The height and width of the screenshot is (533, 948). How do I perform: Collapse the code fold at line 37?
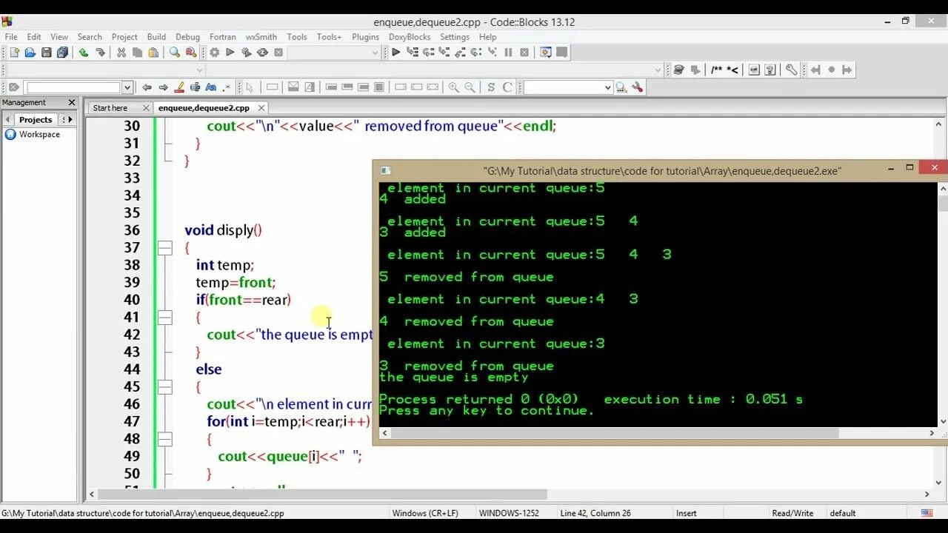165,247
